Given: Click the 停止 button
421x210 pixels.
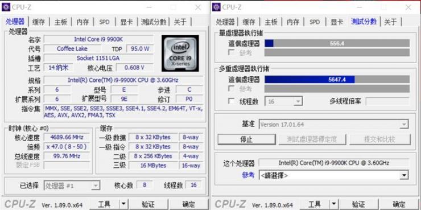Looking at the screenshot, I should (x=246, y=139).
